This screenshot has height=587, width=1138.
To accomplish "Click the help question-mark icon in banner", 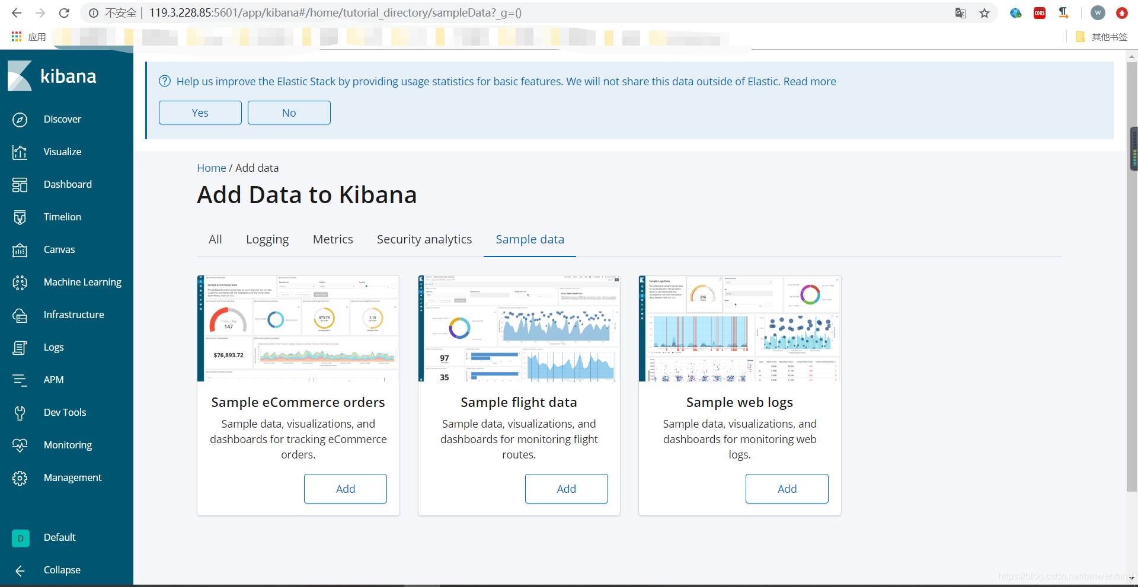I will click(165, 81).
